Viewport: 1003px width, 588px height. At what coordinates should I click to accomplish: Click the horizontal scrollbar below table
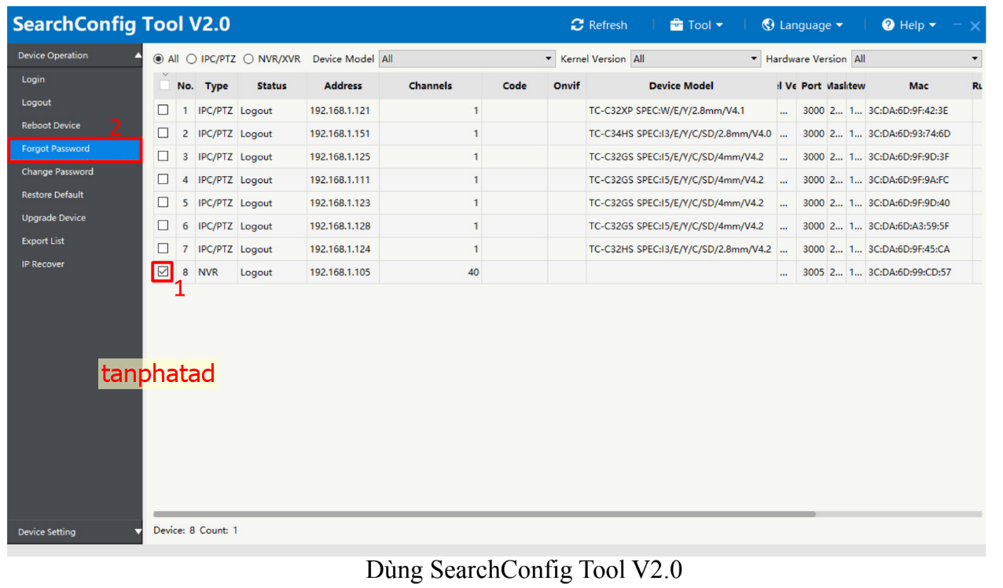point(484,514)
